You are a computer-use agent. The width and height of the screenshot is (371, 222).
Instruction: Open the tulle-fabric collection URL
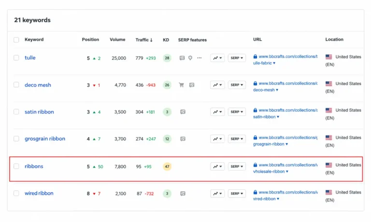[x=285, y=60]
